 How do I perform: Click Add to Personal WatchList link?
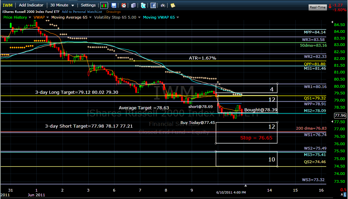point(82,12)
